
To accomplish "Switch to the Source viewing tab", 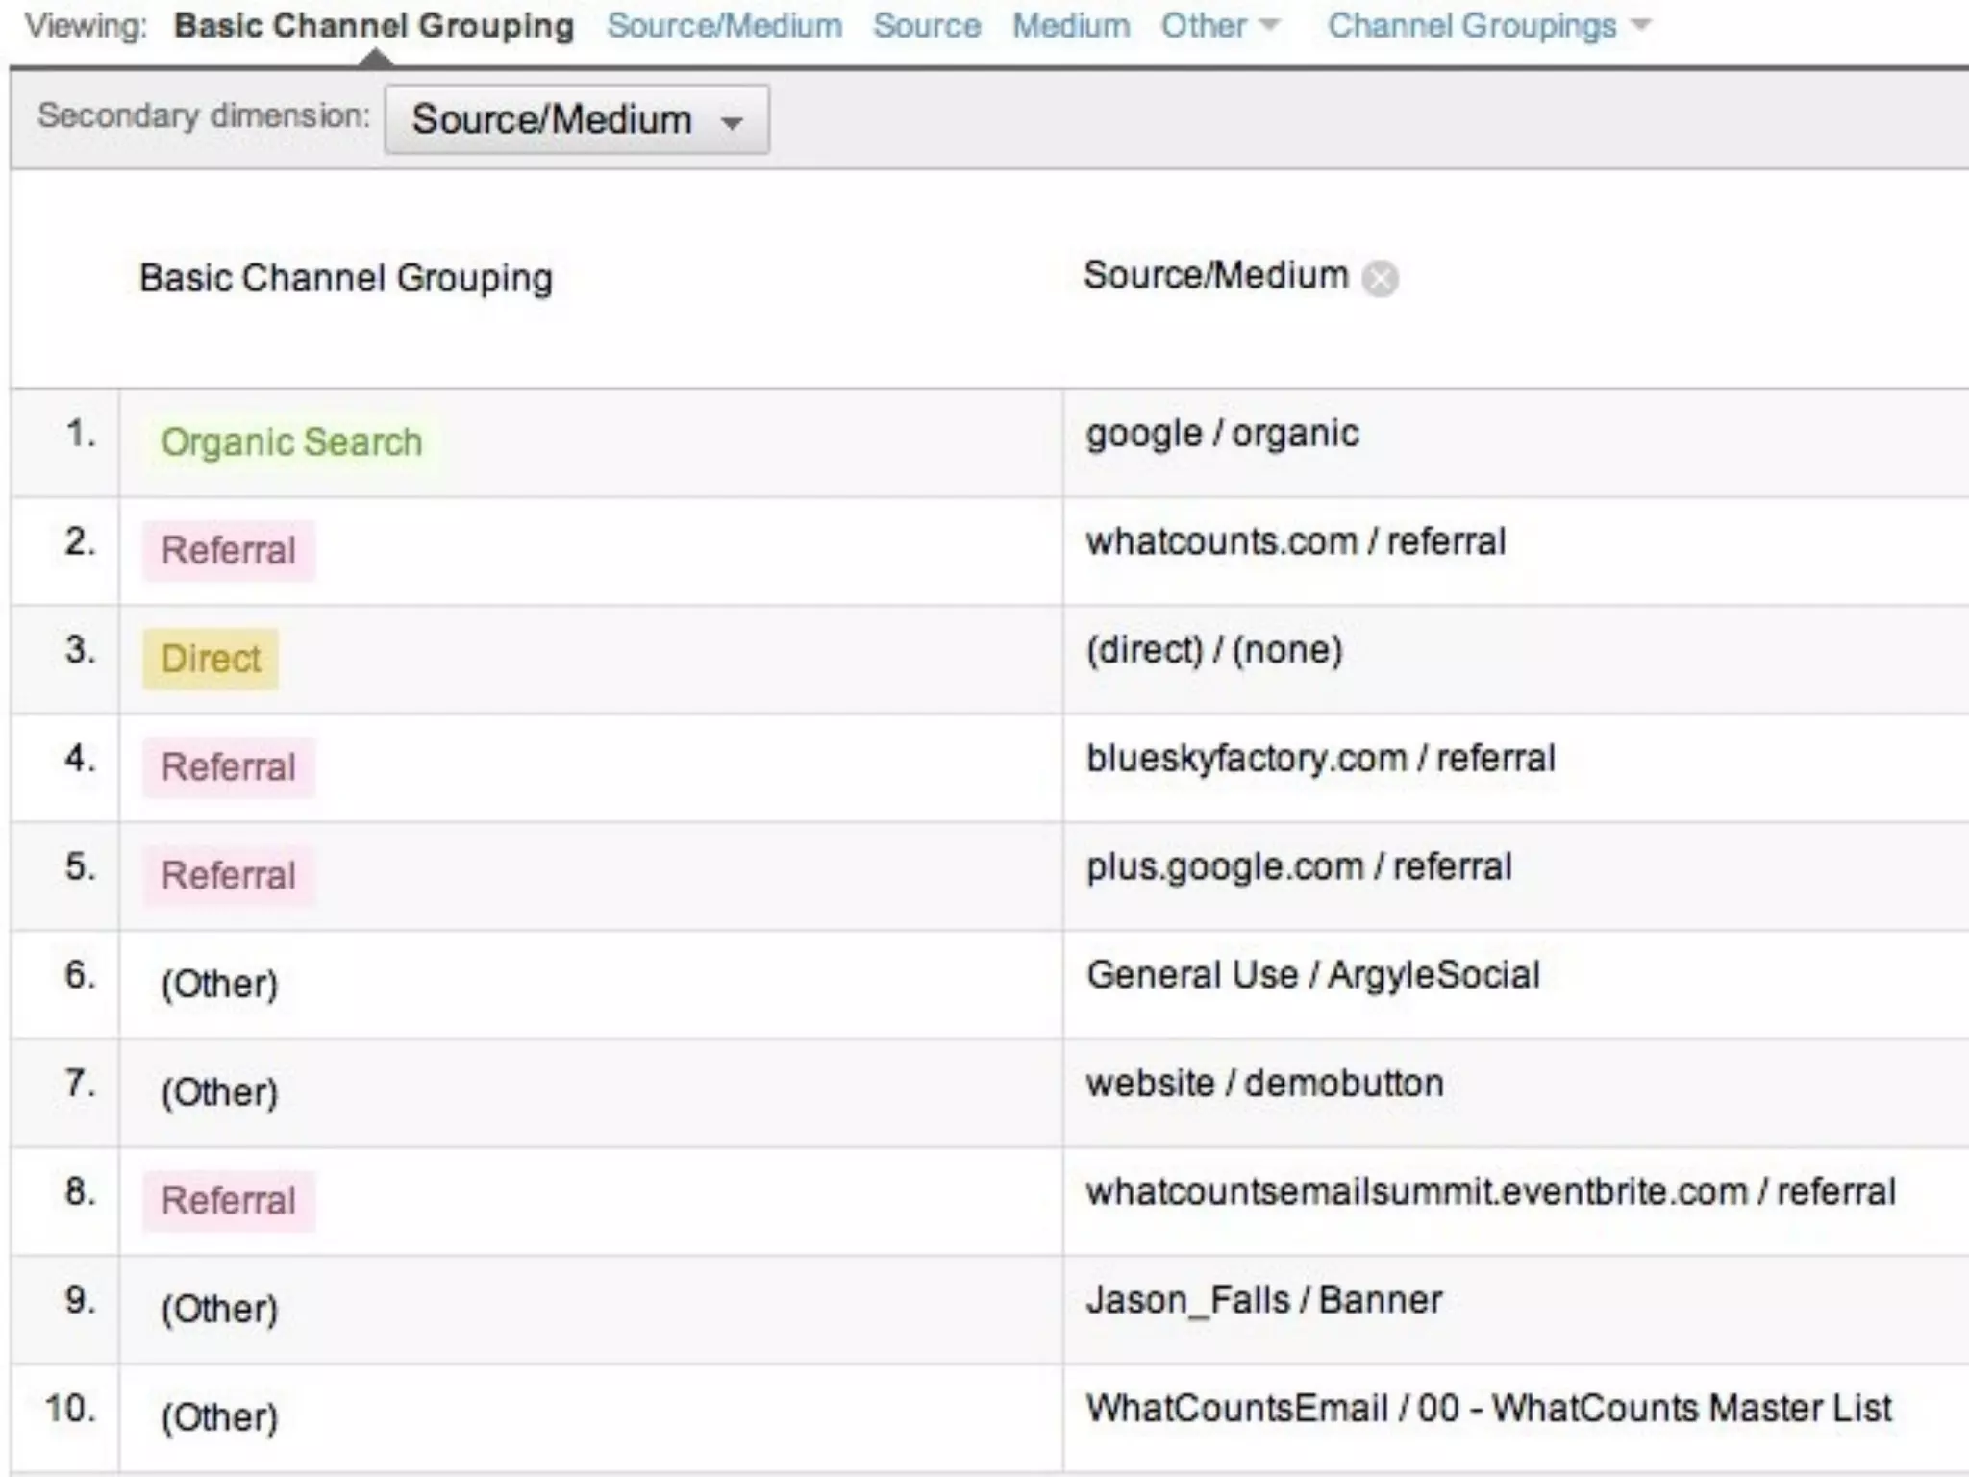I will [x=927, y=26].
